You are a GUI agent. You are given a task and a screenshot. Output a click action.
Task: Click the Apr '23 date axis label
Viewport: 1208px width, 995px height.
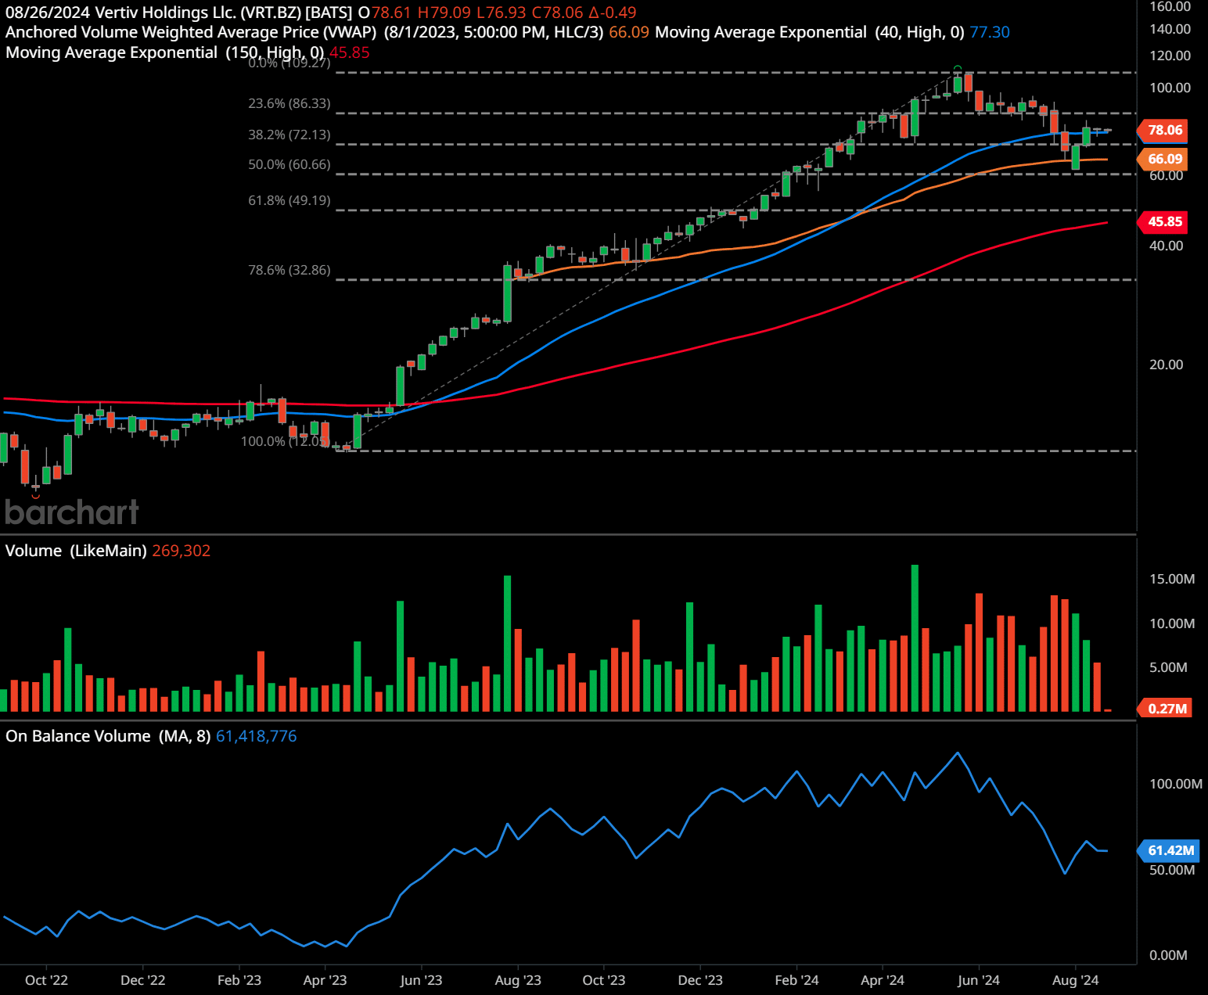[325, 980]
